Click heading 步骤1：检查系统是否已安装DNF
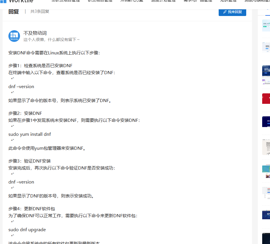270x244 pixels. (x=40, y=66)
